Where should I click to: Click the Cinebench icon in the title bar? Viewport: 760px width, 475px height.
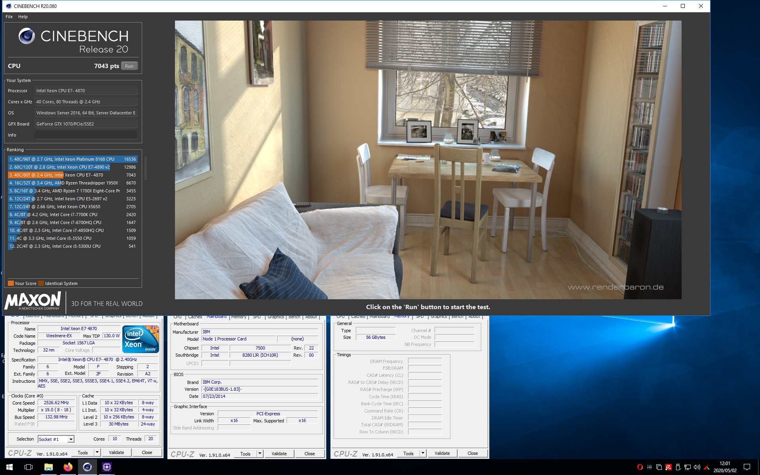click(x=9, y=6)
